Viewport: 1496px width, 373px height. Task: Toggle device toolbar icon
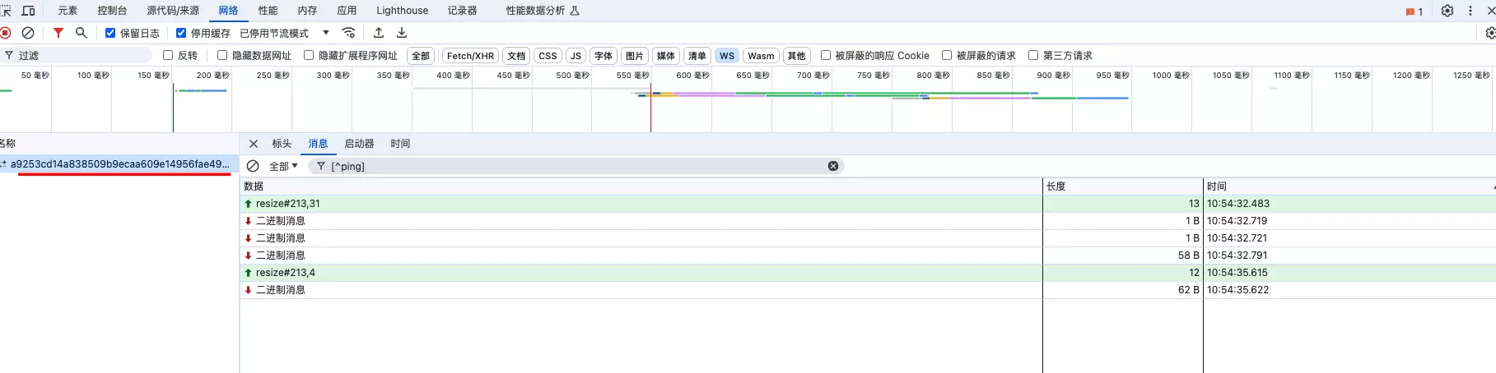point(28,11)
